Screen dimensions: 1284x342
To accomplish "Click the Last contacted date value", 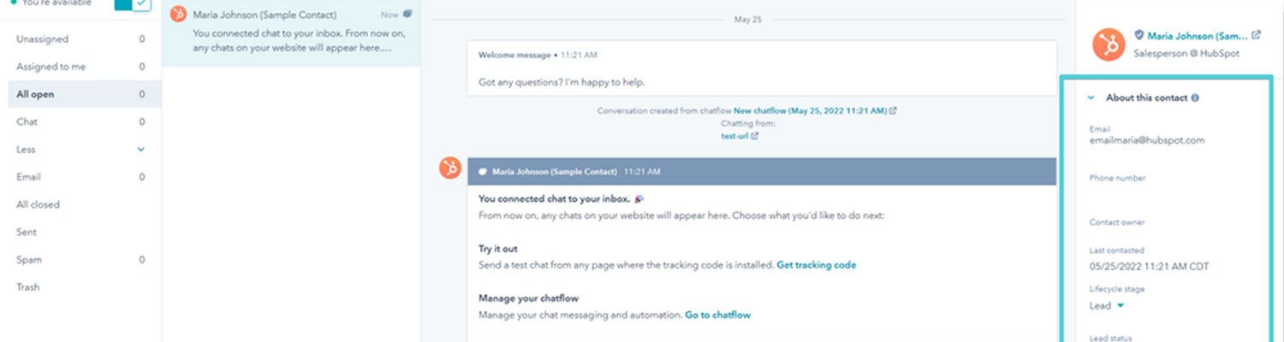I will 1149,266.
